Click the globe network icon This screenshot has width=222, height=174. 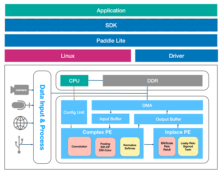click(x=20, y=123)
